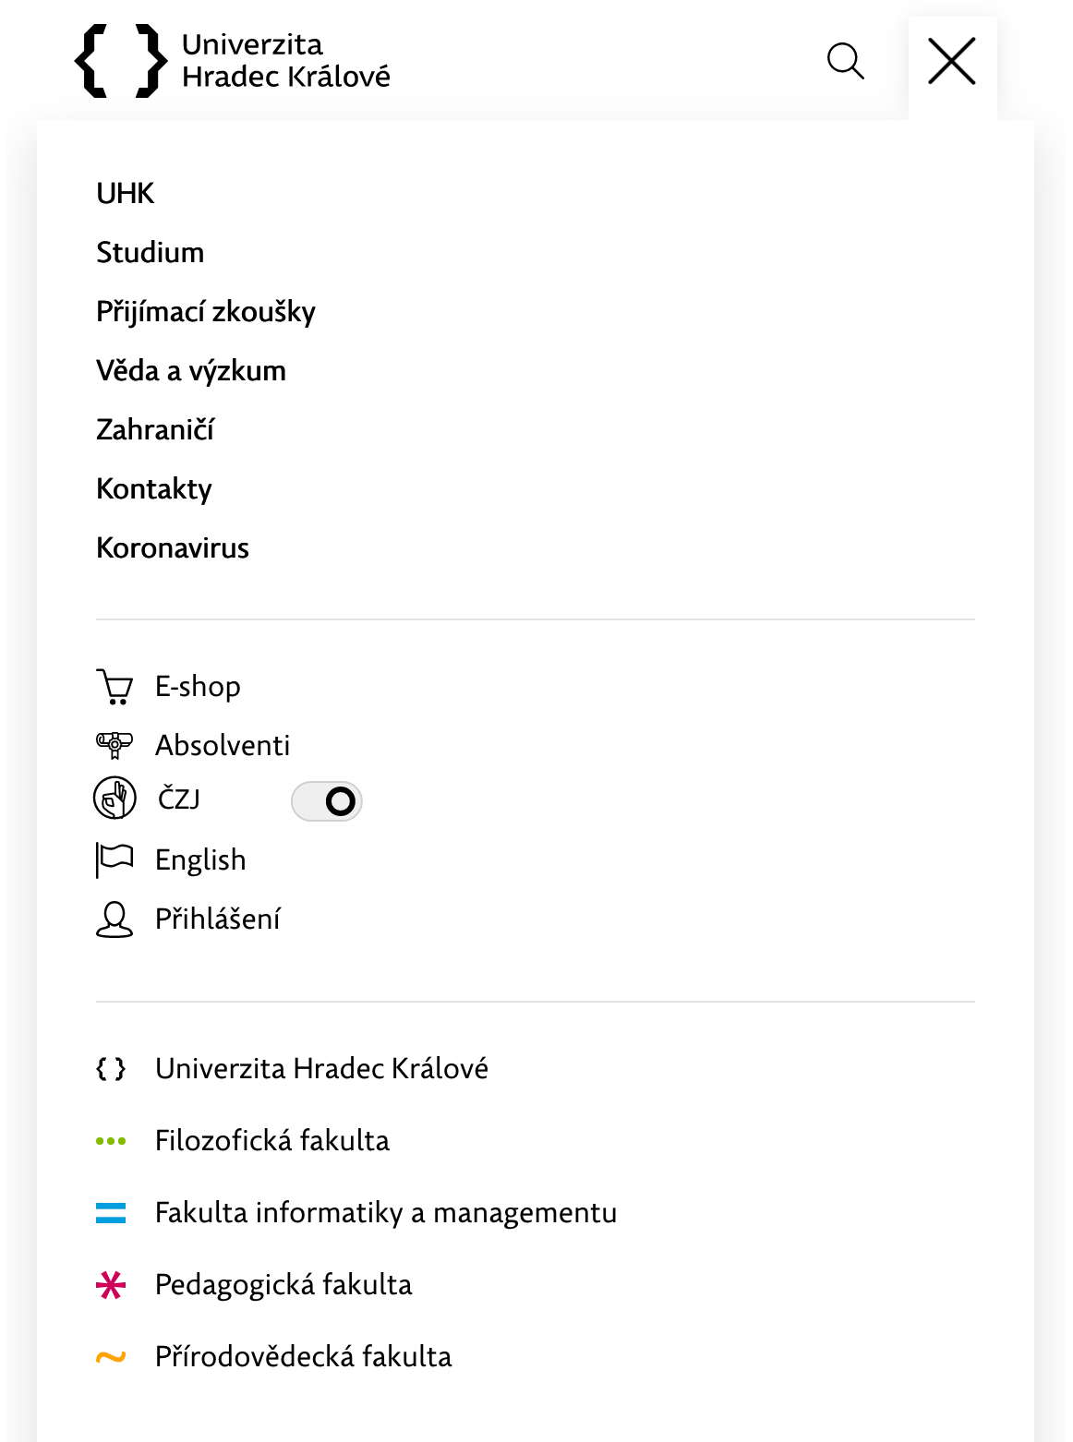This screenshot has height=1442, width=1073.
Task: Open Věda a výzkum menu item
Action: [x=191, y=371]
